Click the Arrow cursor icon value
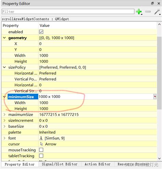Screen dimensions: 162x169 pos(41,144)
